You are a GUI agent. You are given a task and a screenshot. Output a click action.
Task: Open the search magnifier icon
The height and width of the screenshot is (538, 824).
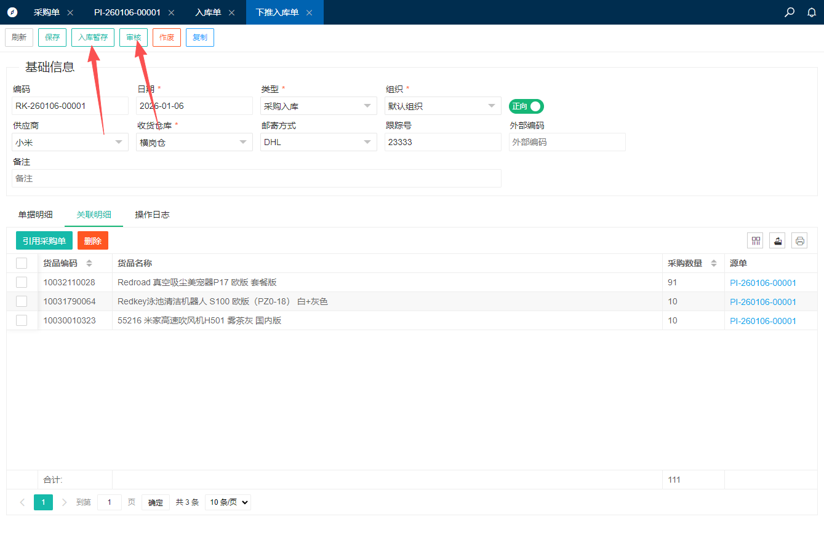click(x=790, y=12)
